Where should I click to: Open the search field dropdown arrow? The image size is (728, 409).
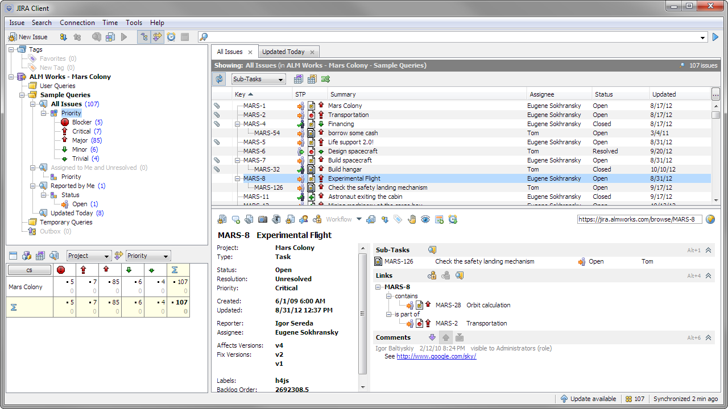coord(703,37)
